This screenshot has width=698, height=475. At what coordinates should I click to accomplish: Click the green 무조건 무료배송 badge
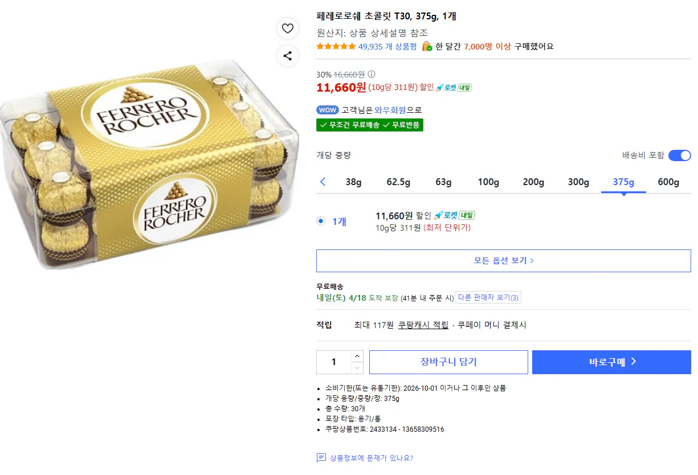pyautogui.click(x=353, y=125)
